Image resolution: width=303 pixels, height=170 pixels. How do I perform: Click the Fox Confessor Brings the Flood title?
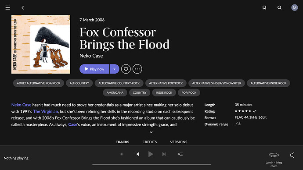pos(124,38)
